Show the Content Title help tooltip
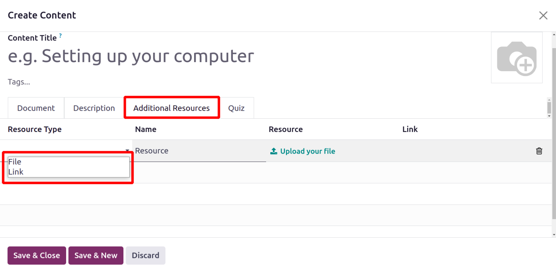 (x=60, y=36)
